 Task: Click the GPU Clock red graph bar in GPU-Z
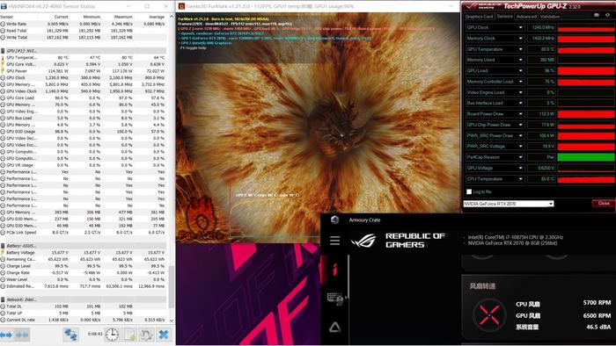(586, 28)
